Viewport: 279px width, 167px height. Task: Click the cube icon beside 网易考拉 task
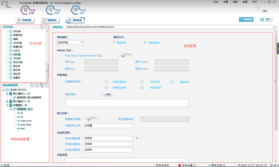(11, 35)
